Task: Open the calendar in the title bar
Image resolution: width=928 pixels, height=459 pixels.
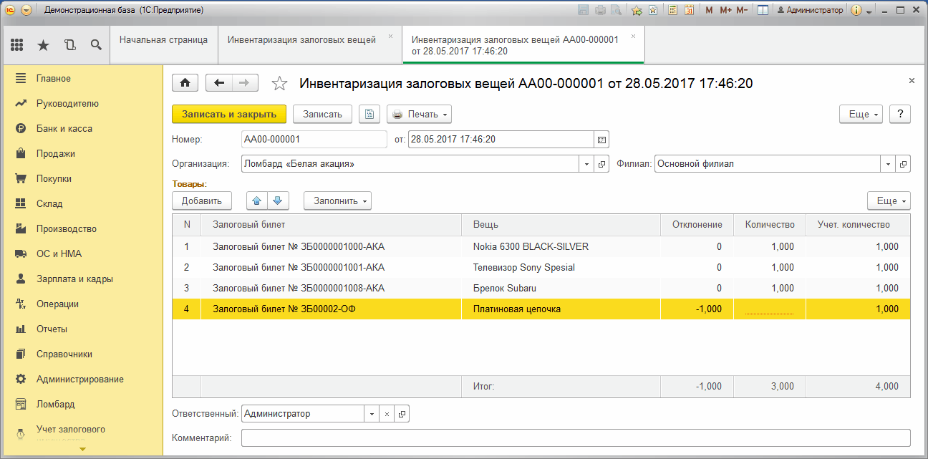Action: 689,10
